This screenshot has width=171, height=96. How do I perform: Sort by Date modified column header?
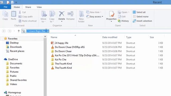point(110,37)
